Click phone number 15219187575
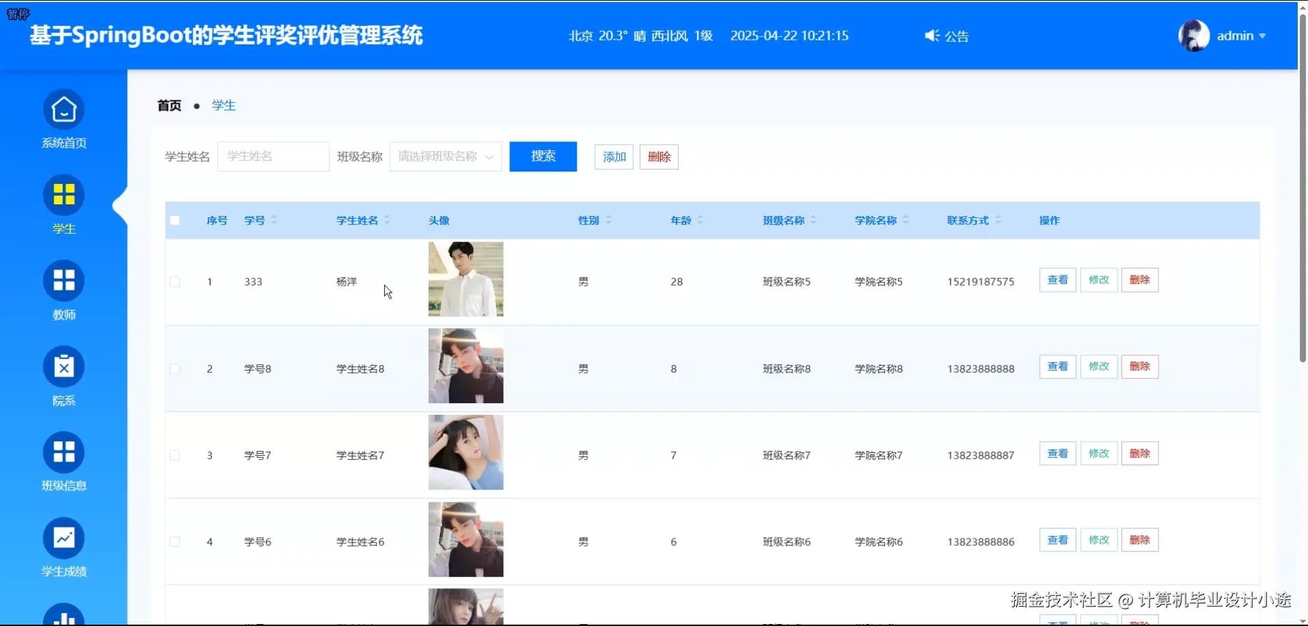The image size is (1308, 626). point(981,282)
